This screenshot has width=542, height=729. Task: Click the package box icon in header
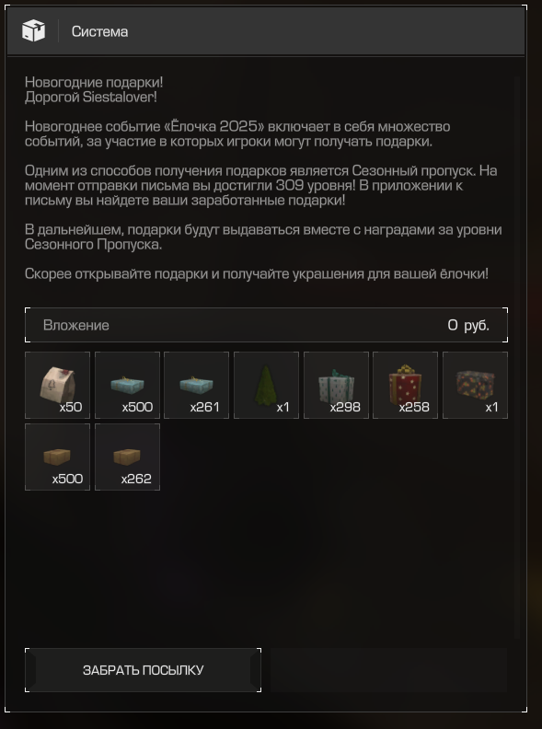coord(33,31)
